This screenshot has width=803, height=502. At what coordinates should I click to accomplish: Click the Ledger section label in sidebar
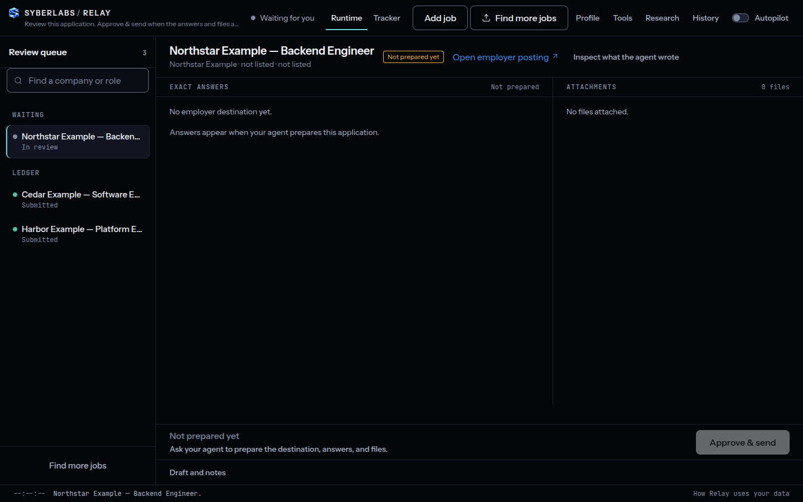click(26, 173)
